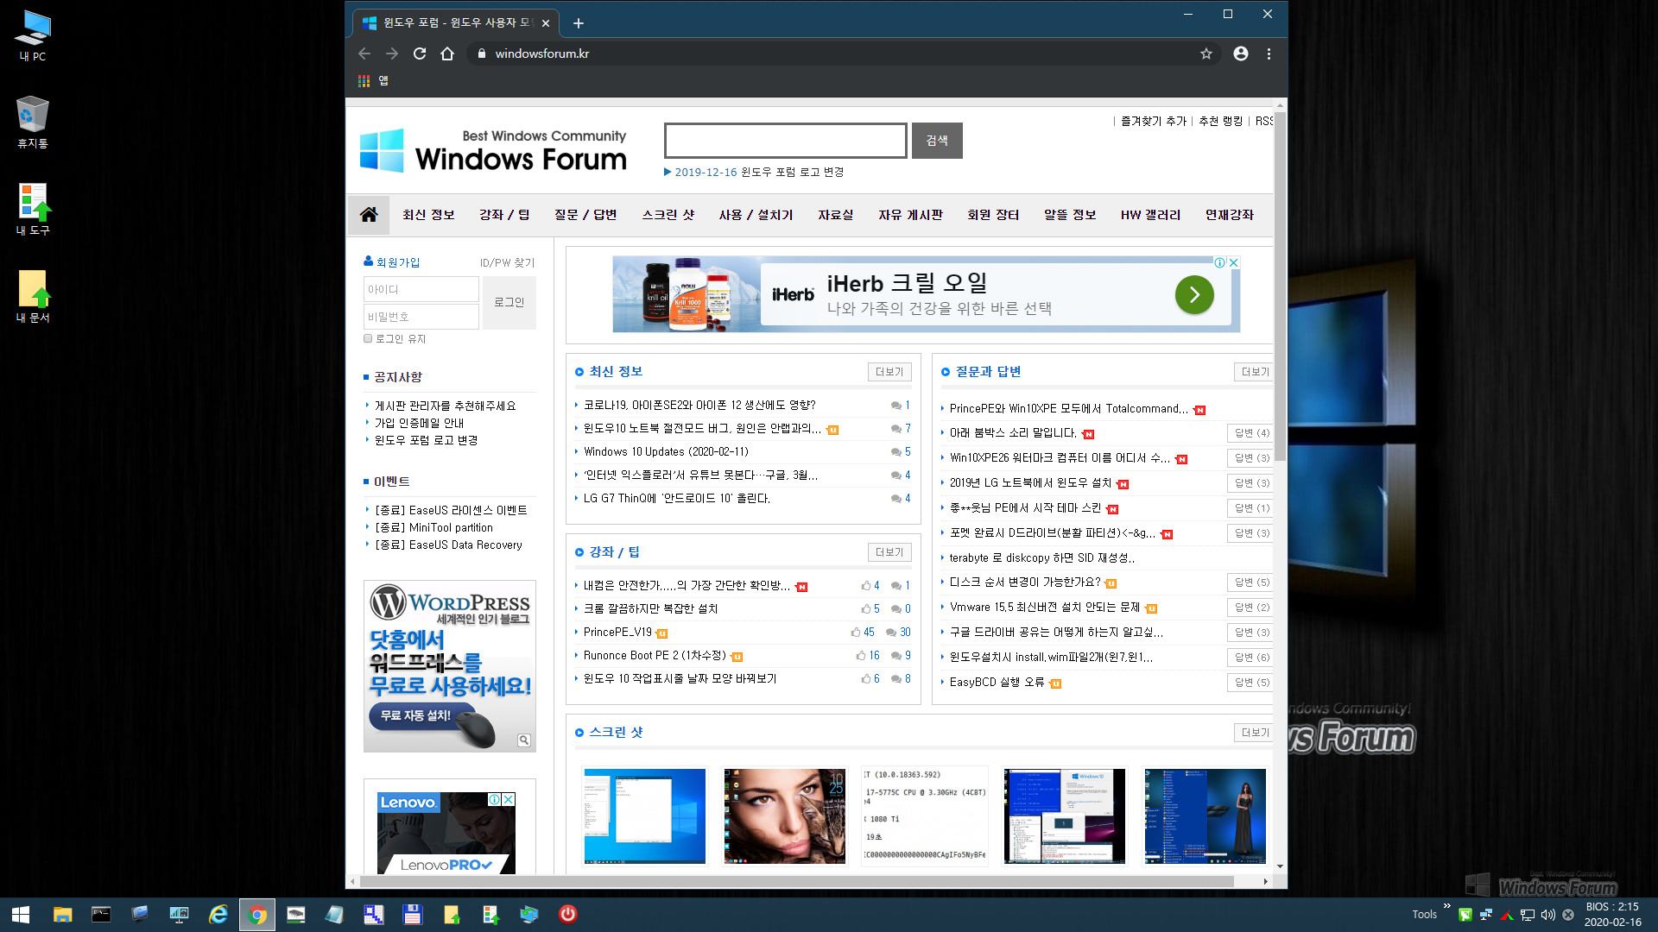Viewport: 1658px width, 932px height.
Task: Open a new tab with the plus icon
Action: coord(579,23)
